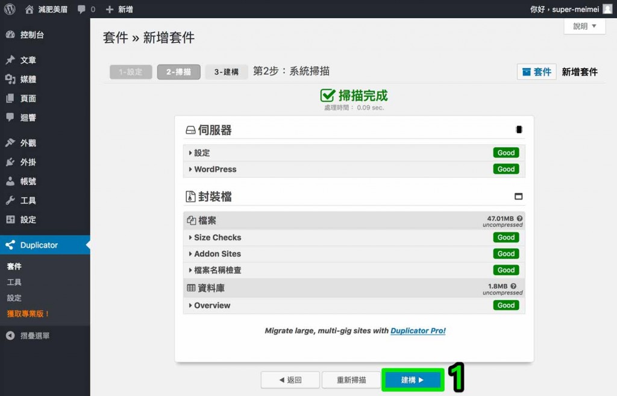Open the WordPress logo menu
The height and width of the screenshot is (396, 617).
coord(10,9)
